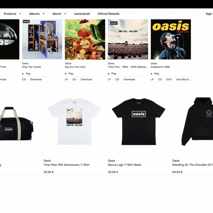Open Time Flies 15th Anniversary T-Shirt title
The height and width of the screenshot is (213, 213).
pos(66,165)
